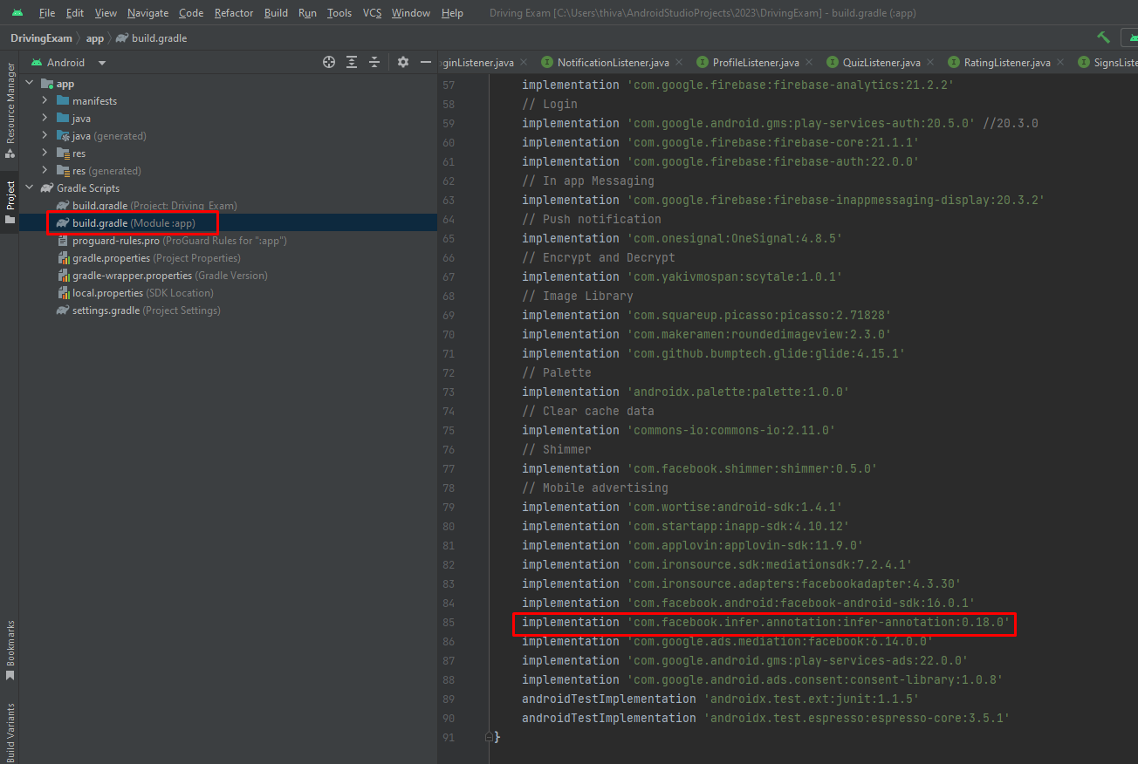Click the picasso dependency line
The image size is (1138, 764).
pyautogui.click(x=706, y=316)
